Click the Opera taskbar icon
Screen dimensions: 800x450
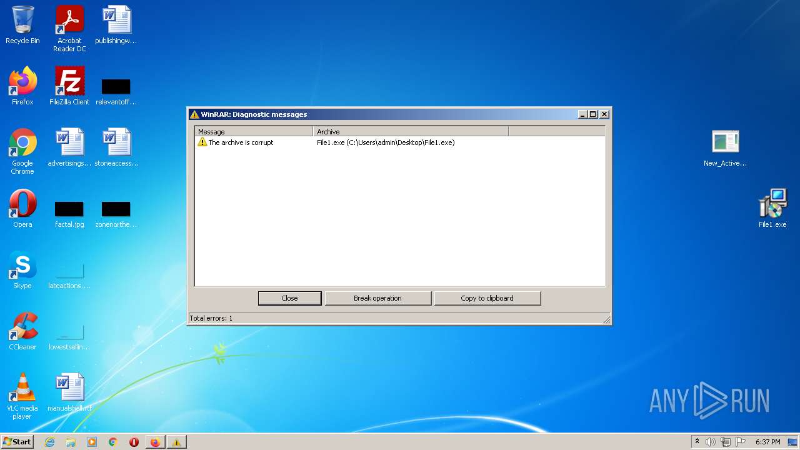pos(134,442)
